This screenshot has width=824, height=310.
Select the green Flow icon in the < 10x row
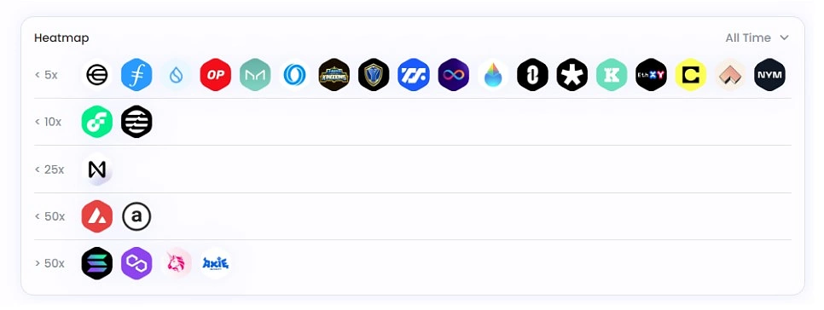tap(97, 122)
